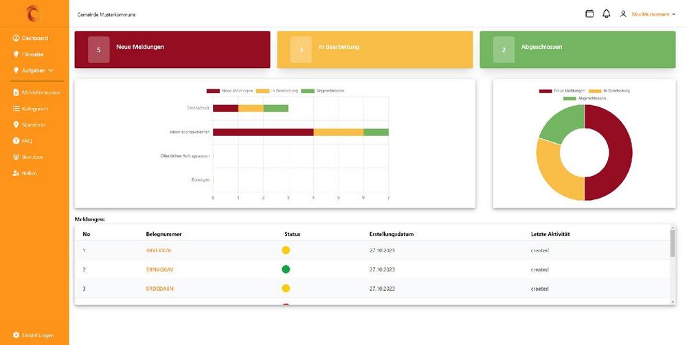This screenshot has width=687, height=345.
Task: Open the calendar icon in the header
Action: point(589,14)
